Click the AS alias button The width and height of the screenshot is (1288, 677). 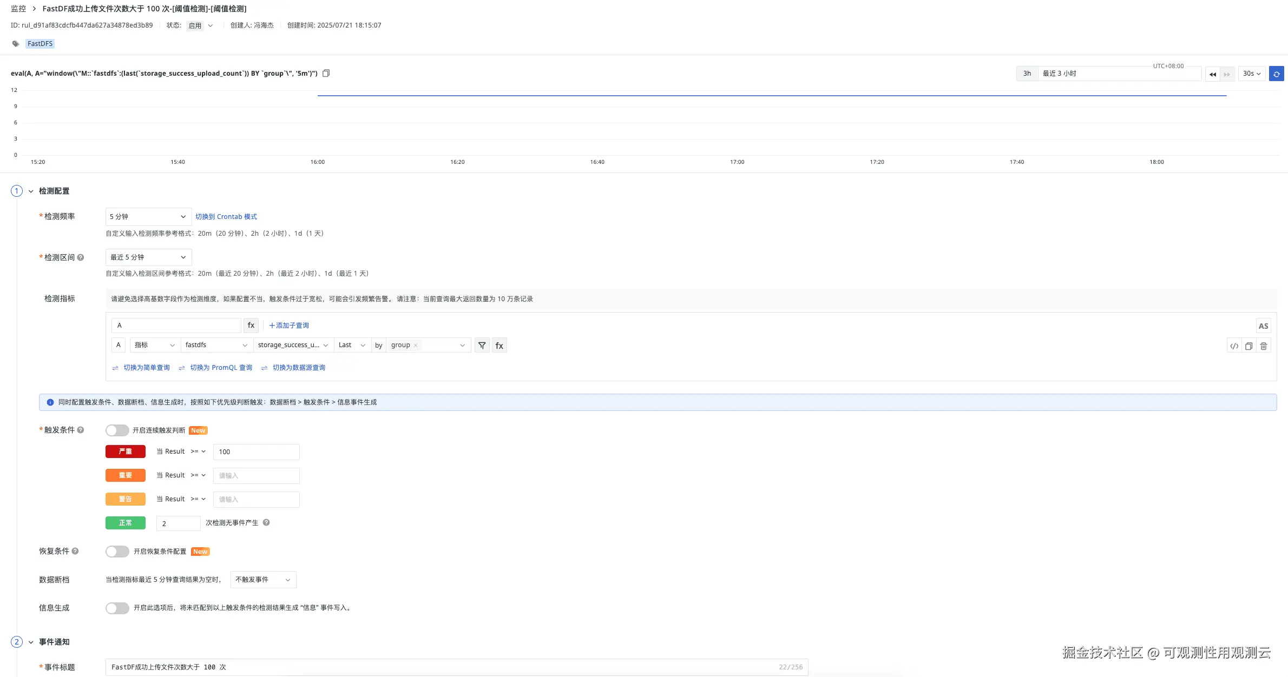pyautogui.click(x=1263, y=326)
